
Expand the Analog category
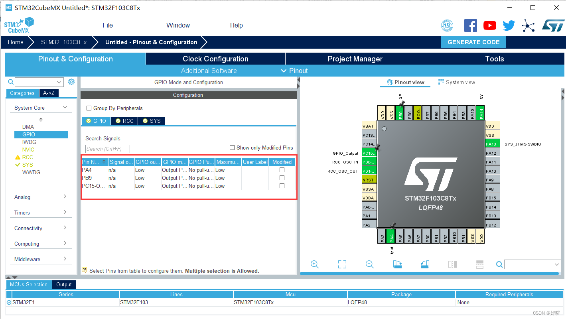41,197
